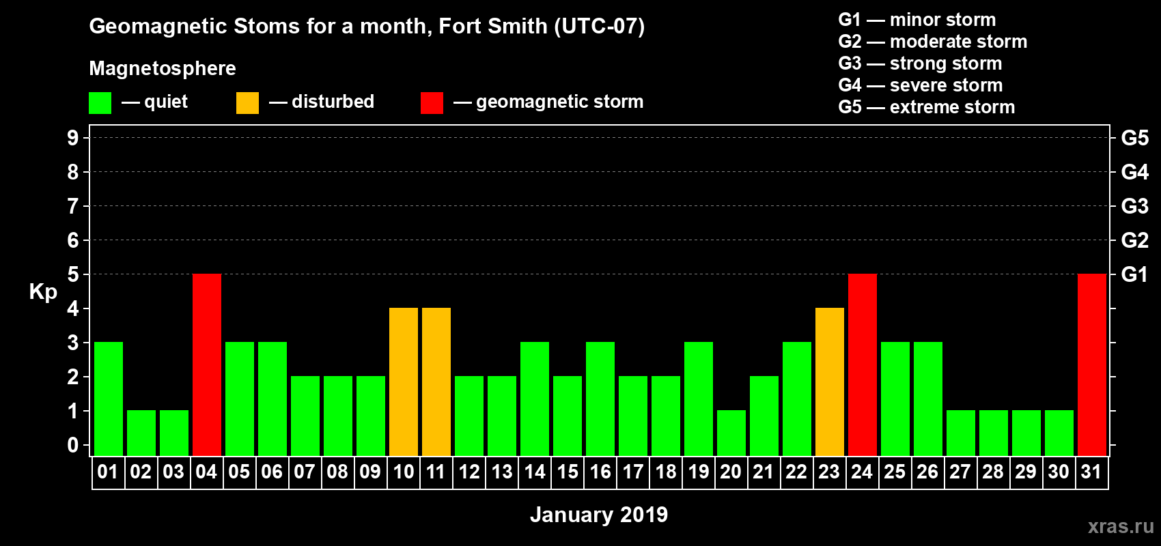The width and height of the screenshot is (1161, 546).
Task: Click the G1 label on right axis
Action: click(x=1134, y=274)
